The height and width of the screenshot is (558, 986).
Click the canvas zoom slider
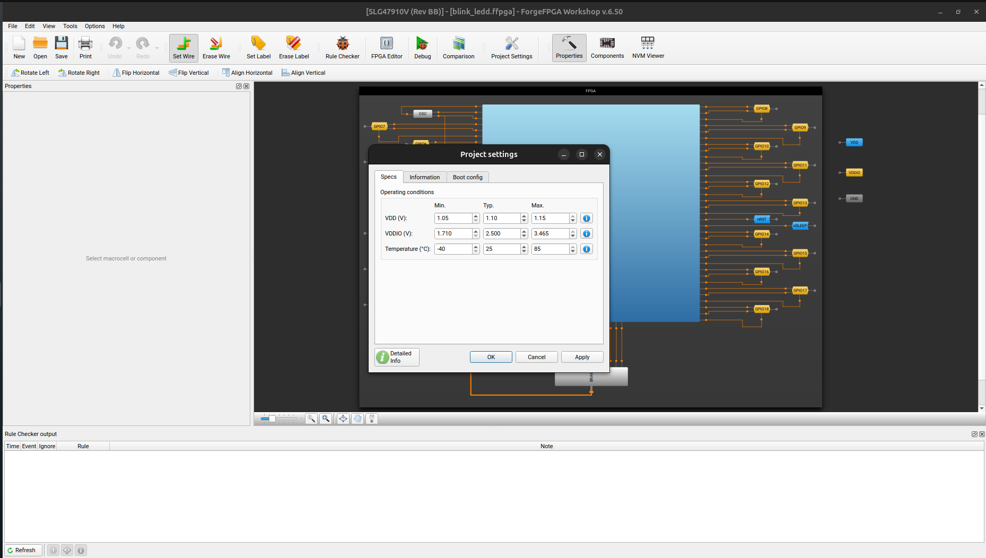pos(280,419)
